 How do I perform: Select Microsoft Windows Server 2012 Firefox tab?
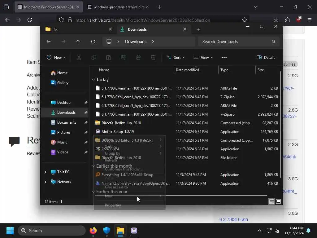point(49,7)
